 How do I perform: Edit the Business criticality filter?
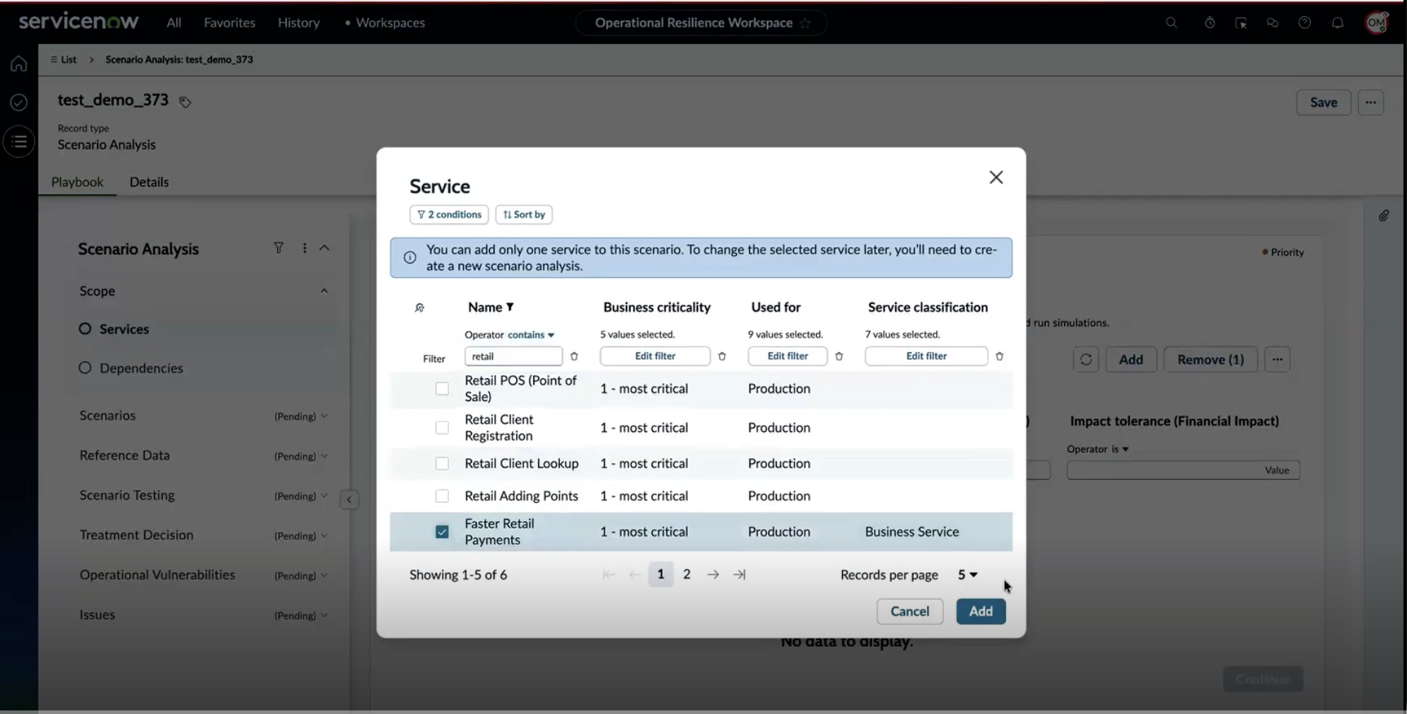pyautogui.click(x=655, y=356)
